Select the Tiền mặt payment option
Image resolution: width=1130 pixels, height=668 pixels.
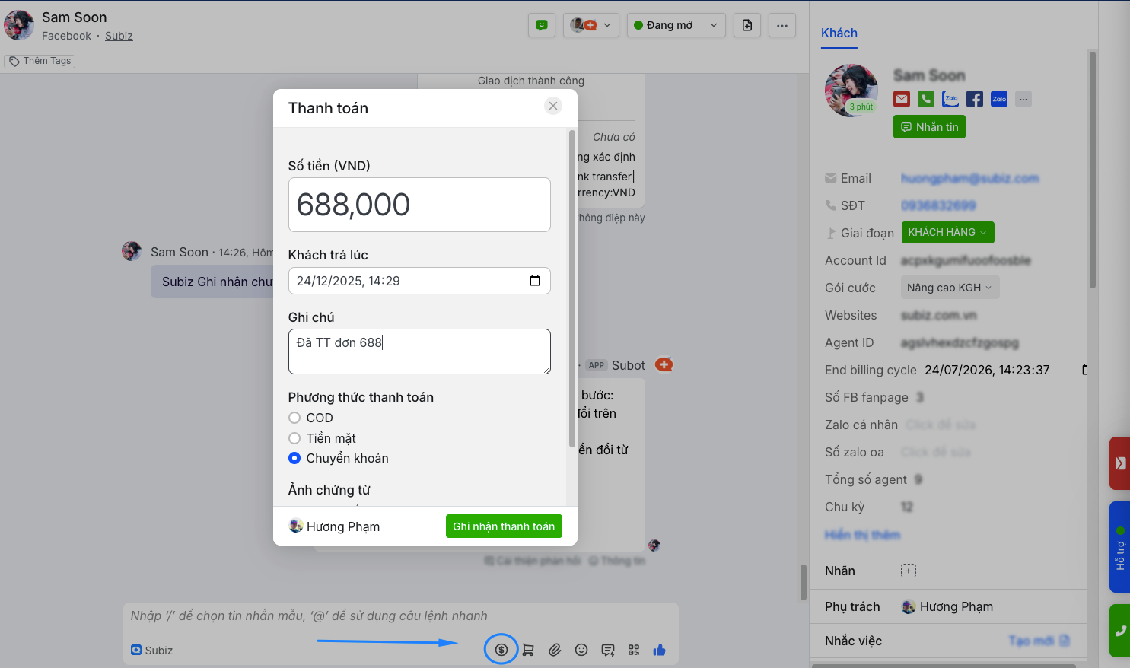pyautogui.click(x=294, y=438)
